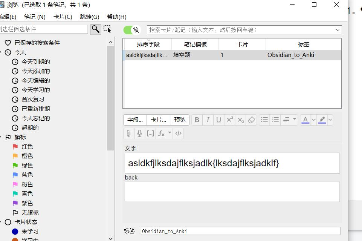Open the text color A dropdown arrow
The image size is (362, 241).
[313, 120]
